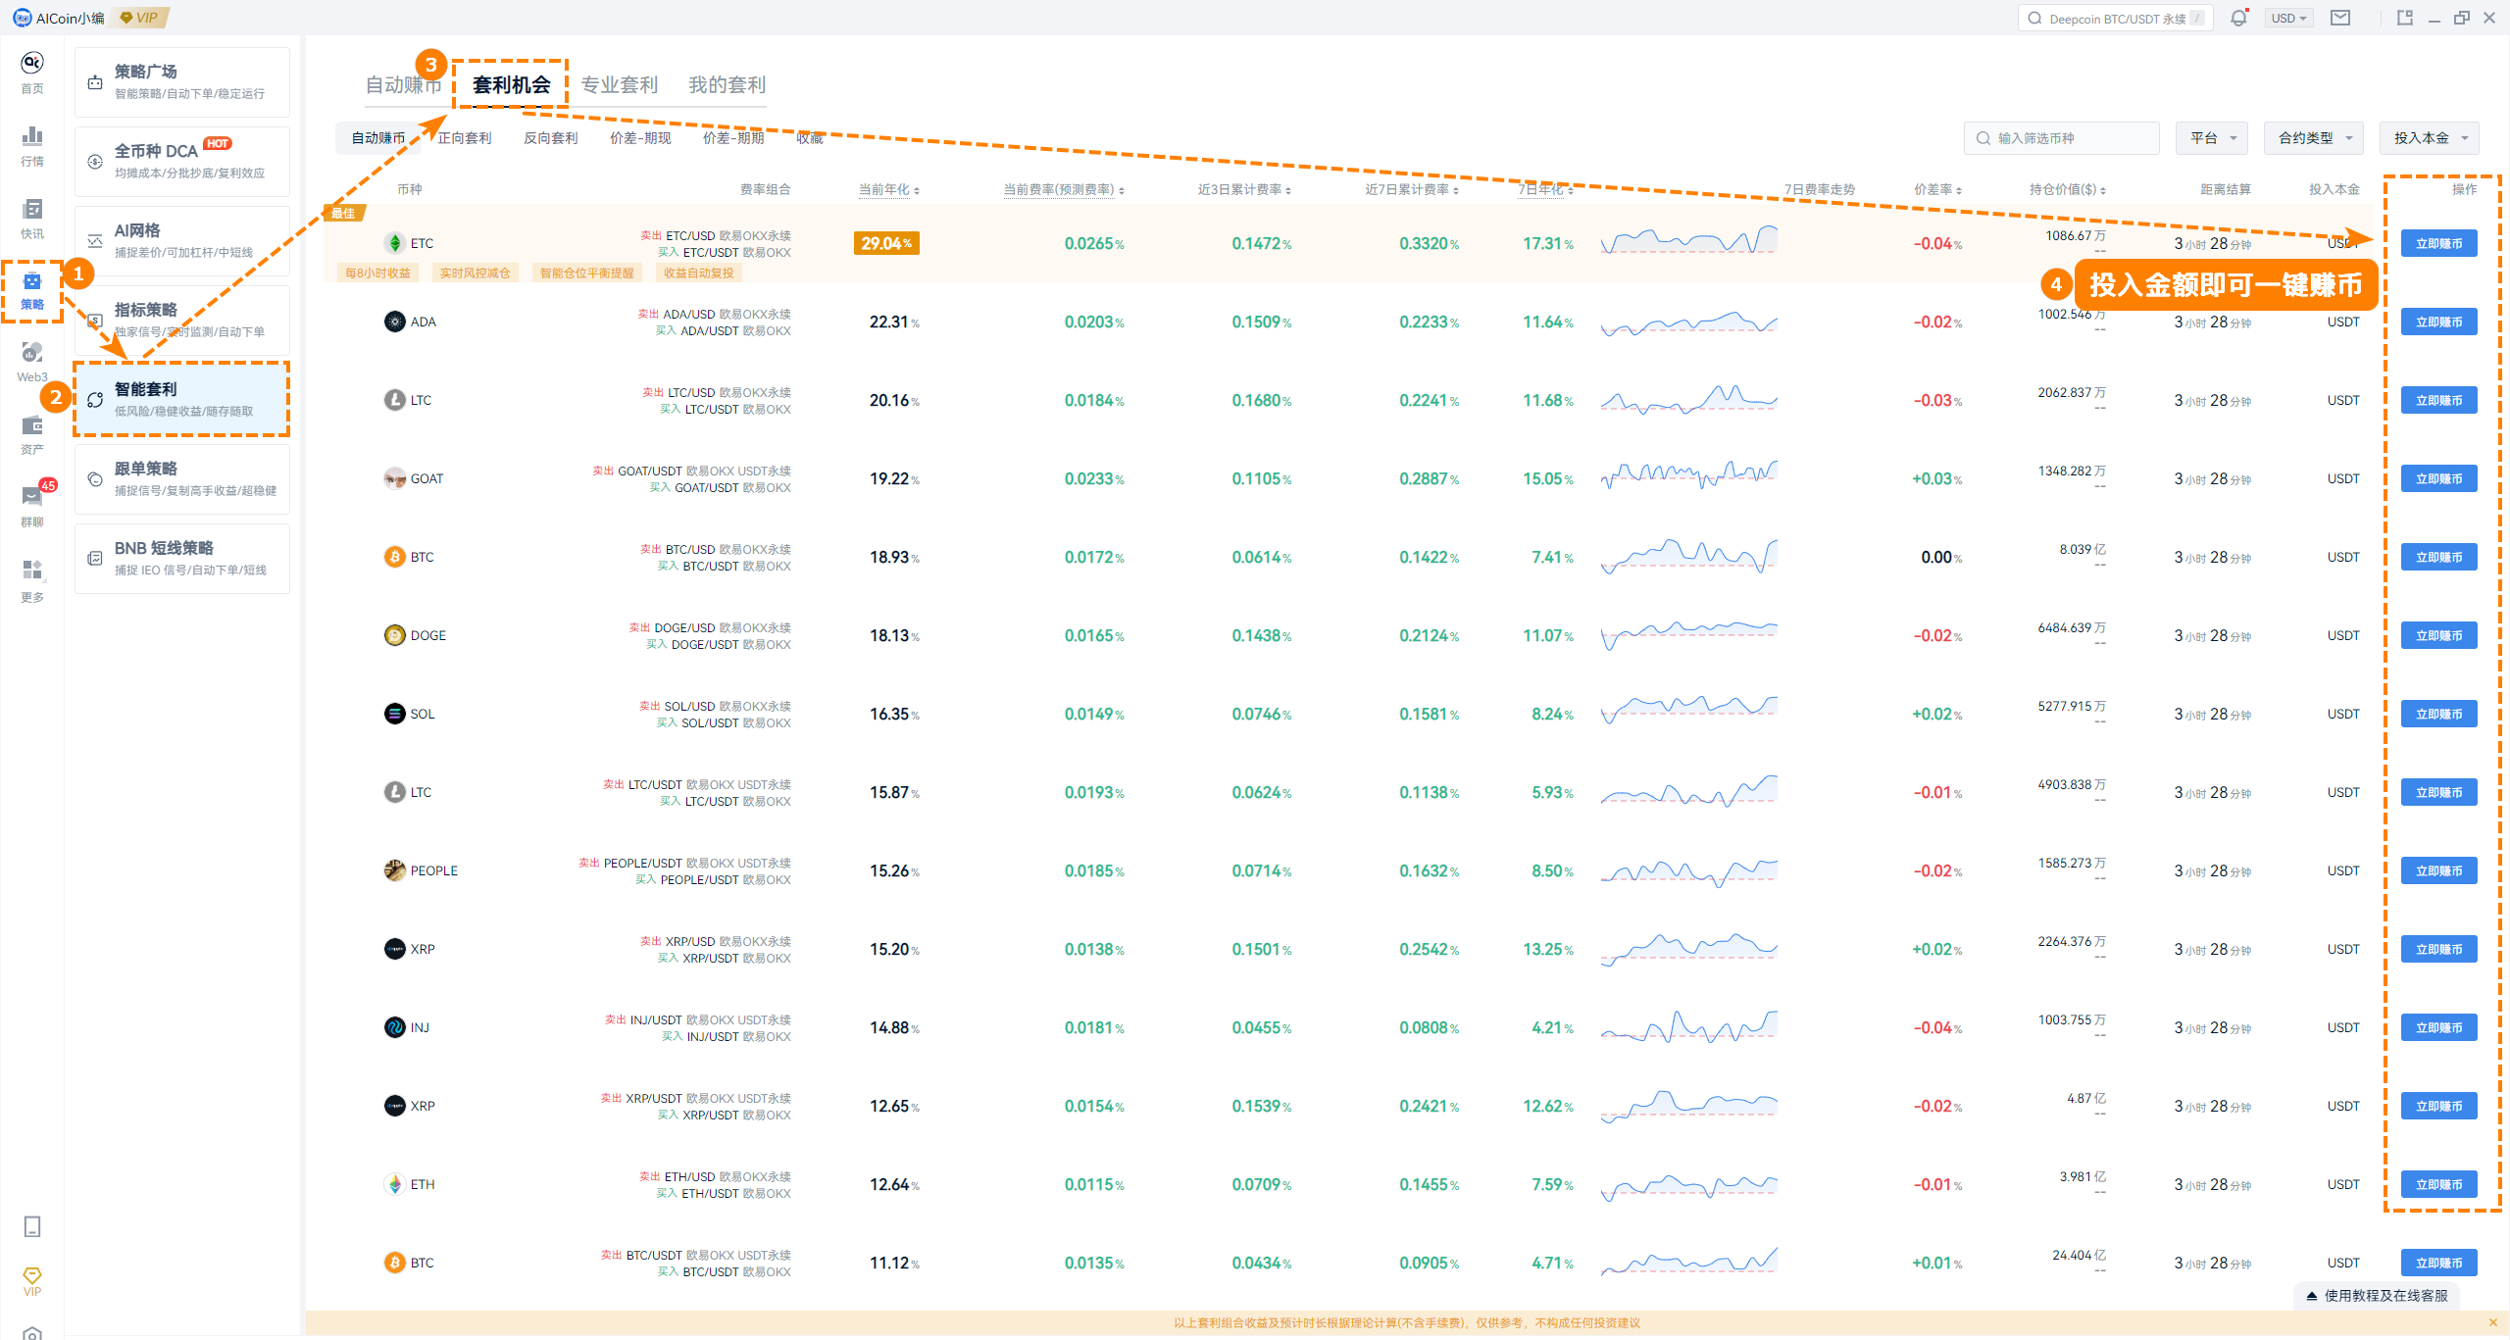Click the notification bell icon
Viewport: 2510px width, 1340px height.
pos(2238,18)
